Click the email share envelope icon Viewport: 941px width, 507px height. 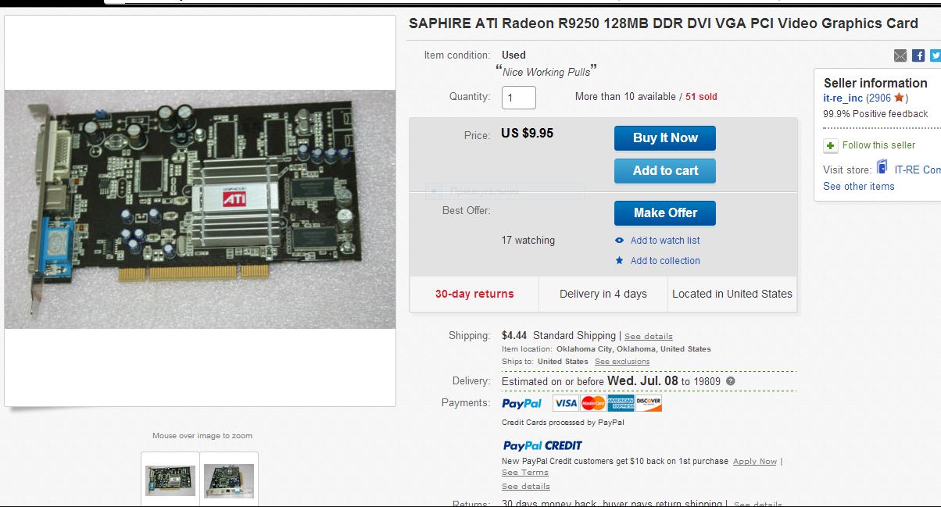pyautogui.click(x=900, y=55)
